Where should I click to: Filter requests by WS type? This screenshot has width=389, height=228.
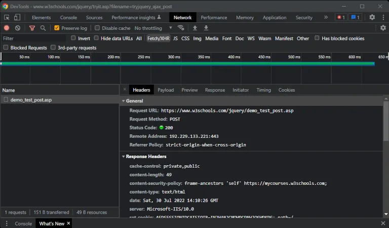[x=251, y=38]
